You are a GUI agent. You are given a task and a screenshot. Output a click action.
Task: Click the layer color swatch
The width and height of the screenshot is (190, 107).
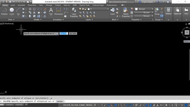coord(88,9)
